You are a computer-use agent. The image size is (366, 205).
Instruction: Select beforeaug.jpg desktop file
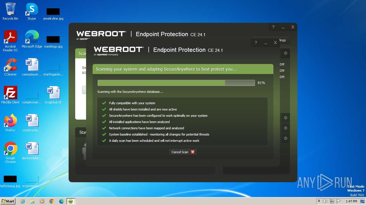(10, 181)
